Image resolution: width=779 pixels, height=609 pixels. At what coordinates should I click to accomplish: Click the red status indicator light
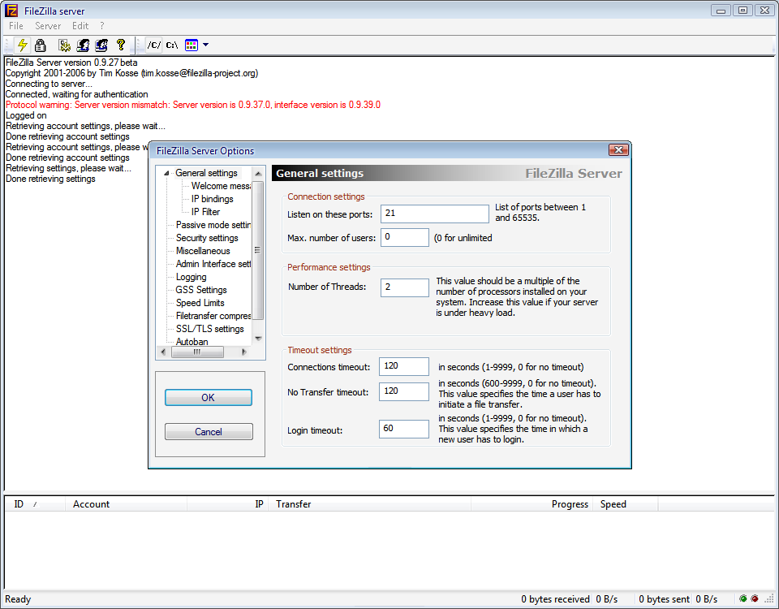pos(755,598)
